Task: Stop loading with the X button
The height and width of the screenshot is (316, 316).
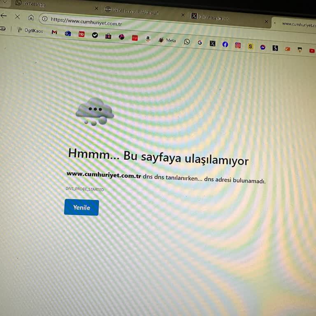Action: [17, 17]
